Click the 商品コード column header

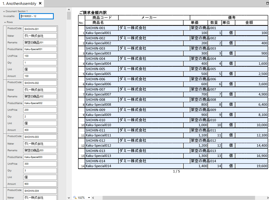[102, 18]
